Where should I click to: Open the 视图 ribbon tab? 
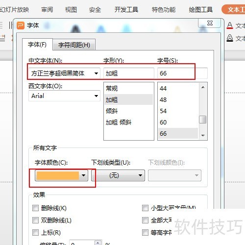point(71,10)
